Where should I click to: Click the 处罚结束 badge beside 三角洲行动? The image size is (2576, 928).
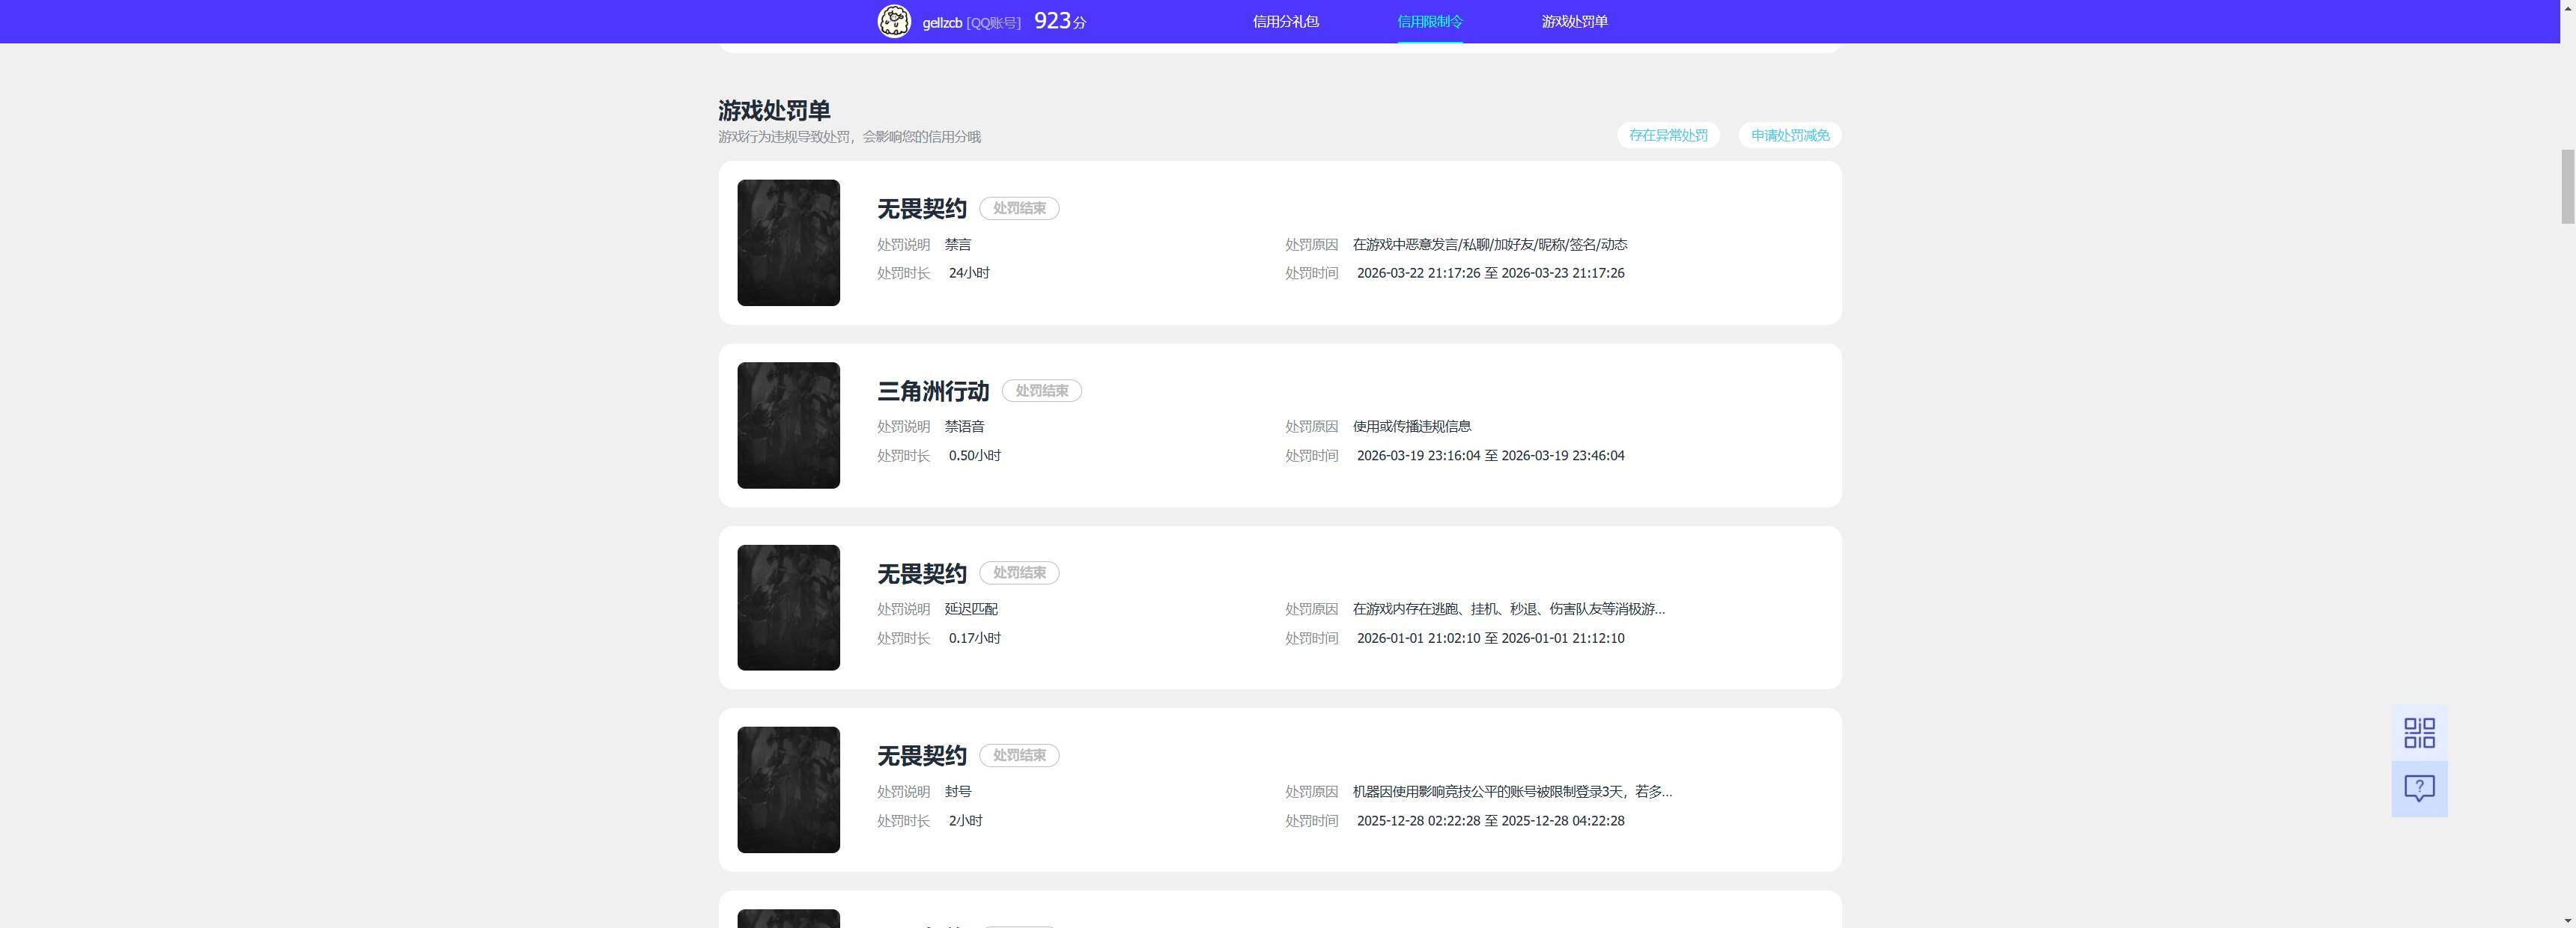tap(1042, 391)
